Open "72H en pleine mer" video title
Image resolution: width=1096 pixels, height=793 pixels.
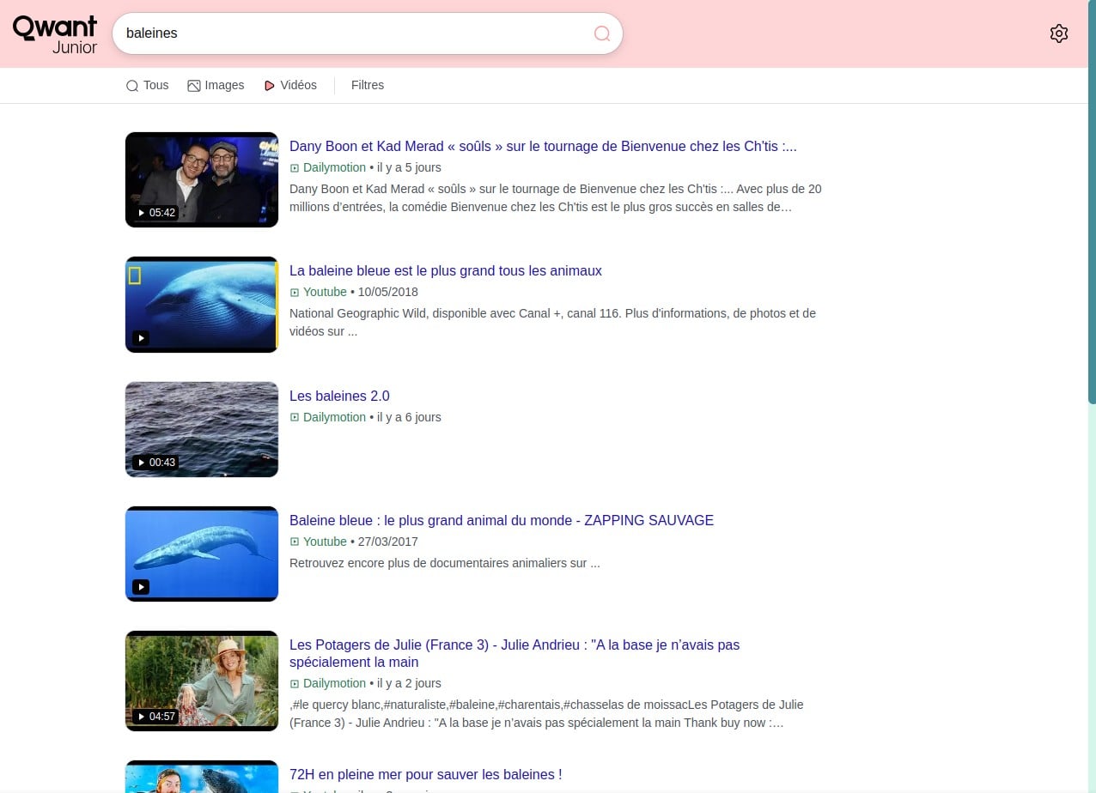[x=425, y=774]
